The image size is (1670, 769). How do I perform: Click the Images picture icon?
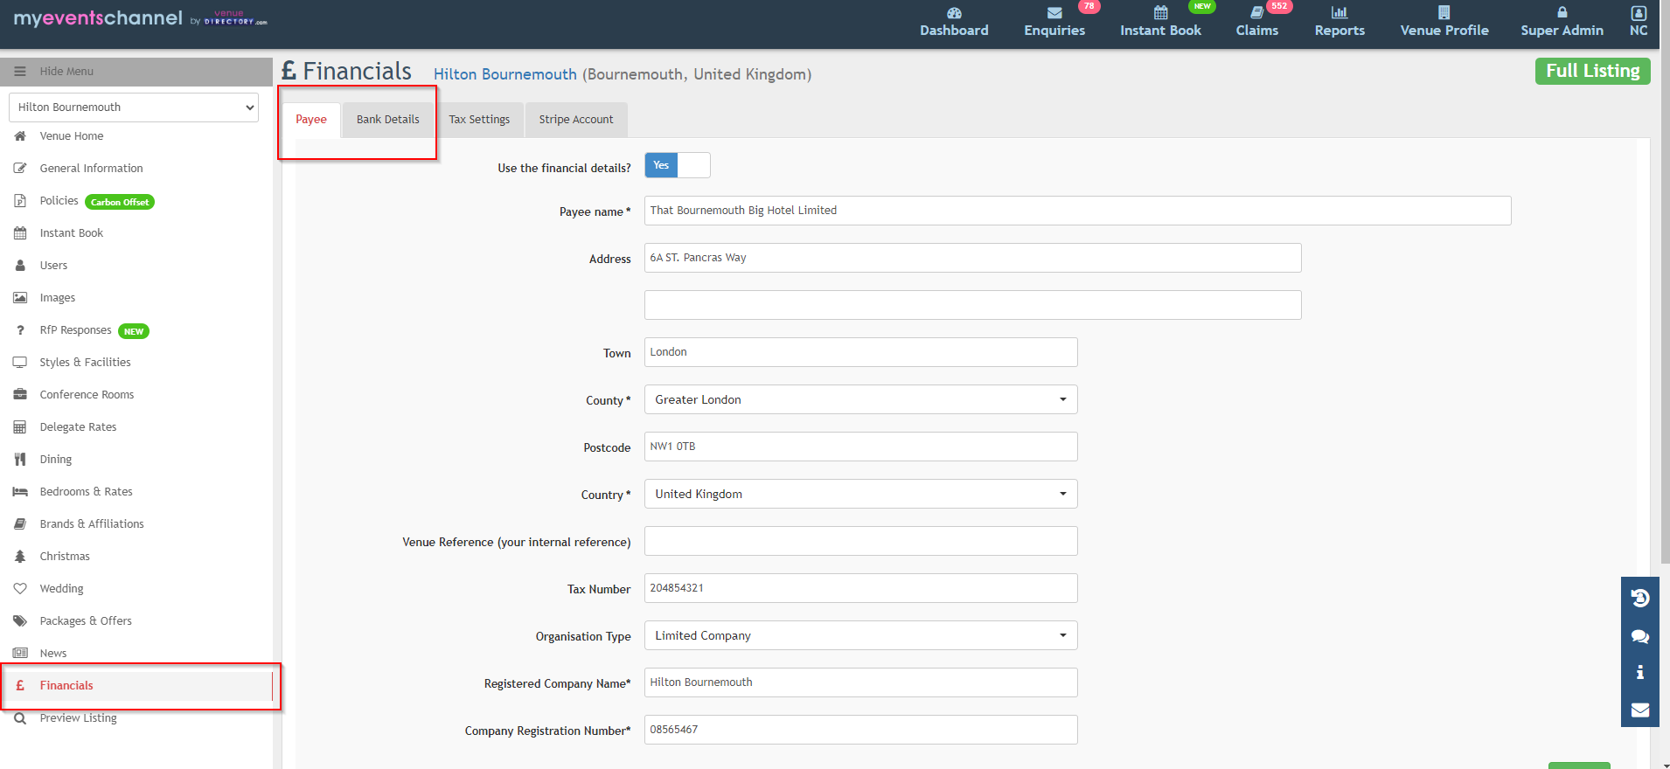20,298
